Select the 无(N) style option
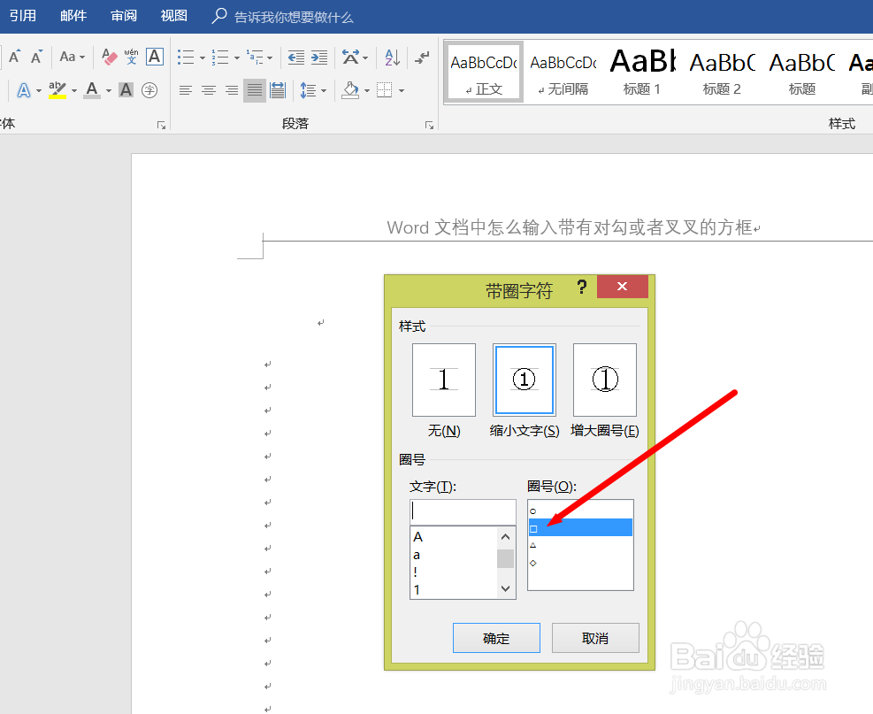The image size is (873, 714). pyautogui.click(x=443, y=380)
